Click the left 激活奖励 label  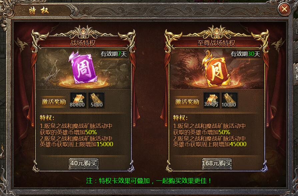click(x=54, y=102)
